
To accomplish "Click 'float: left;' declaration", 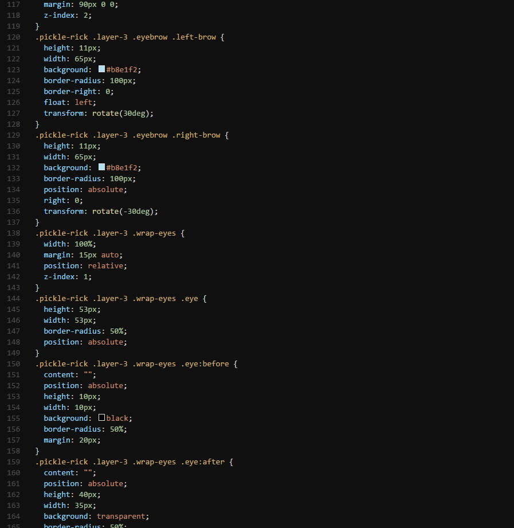I will (x=70, y=103).
